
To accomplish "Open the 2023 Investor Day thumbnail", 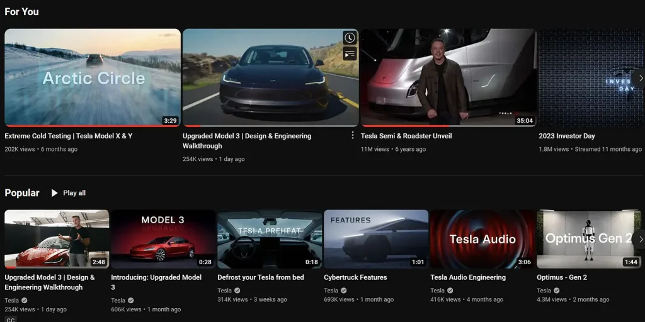I will click(591, 77).
